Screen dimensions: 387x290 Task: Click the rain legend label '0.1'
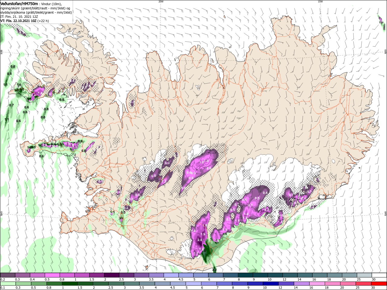pos(2,288)
